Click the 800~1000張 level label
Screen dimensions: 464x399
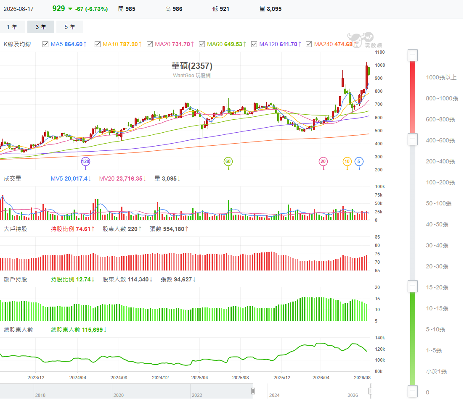(442, 98)
